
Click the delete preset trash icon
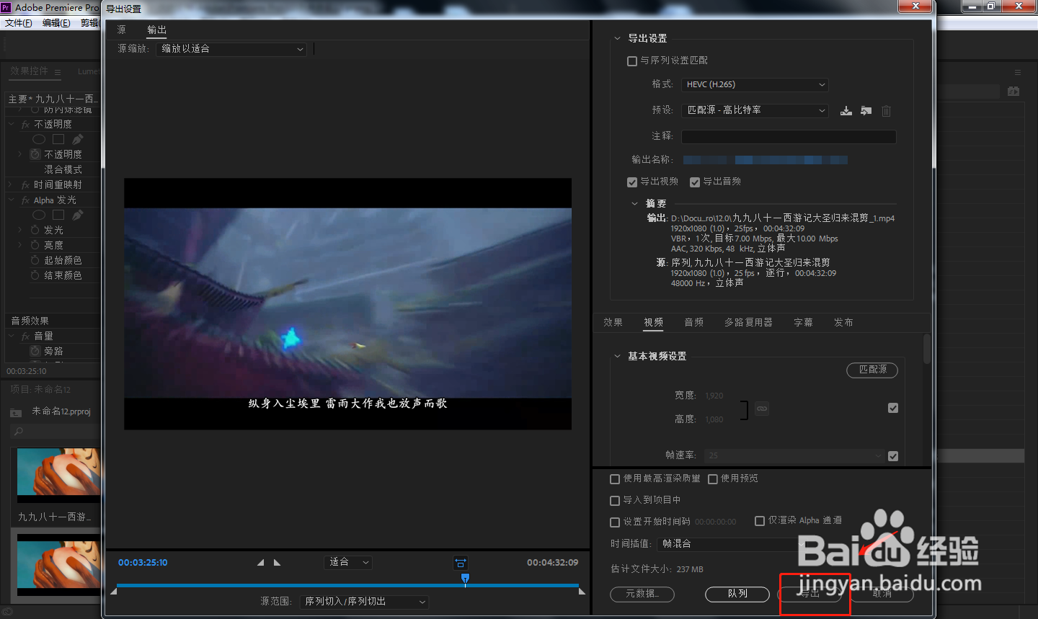click(887, 111)
